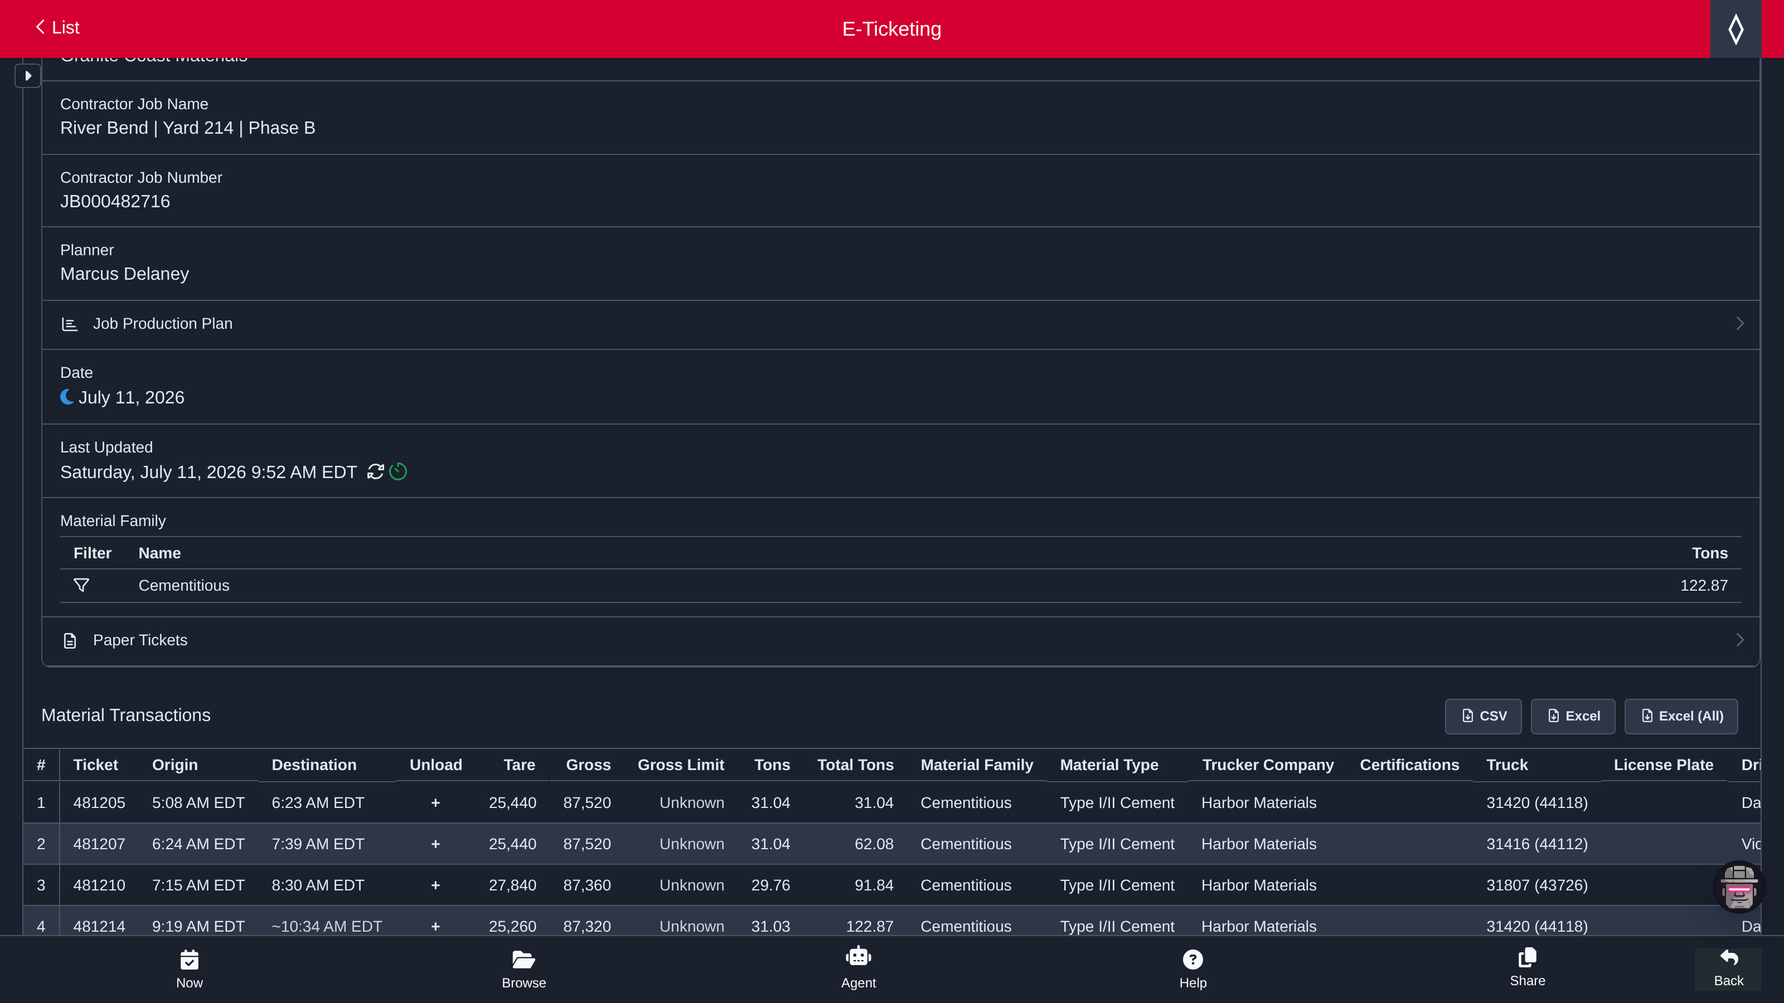Expand unload details for ticket 481210
This screenshot has width=1784, height=1003.
click(x=435, y=885)
